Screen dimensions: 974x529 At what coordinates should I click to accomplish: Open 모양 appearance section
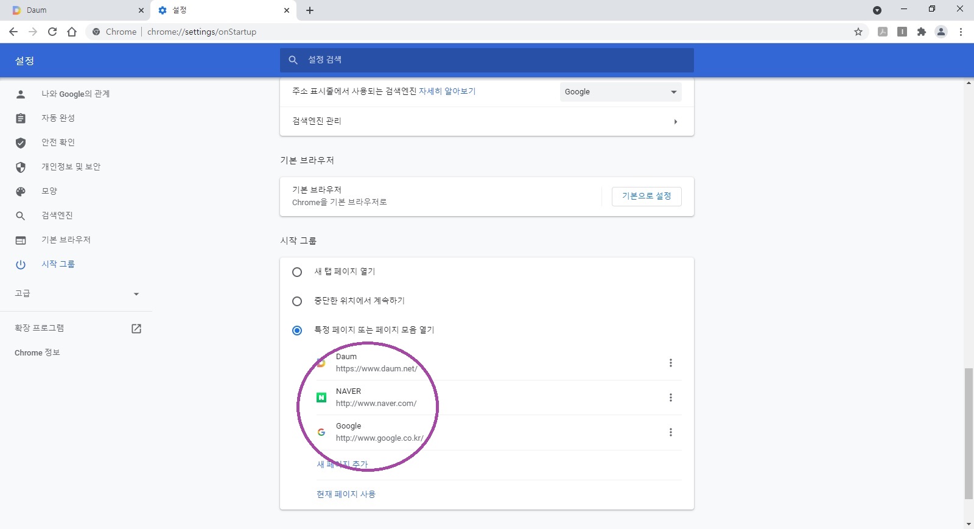[x=49, y=191]
